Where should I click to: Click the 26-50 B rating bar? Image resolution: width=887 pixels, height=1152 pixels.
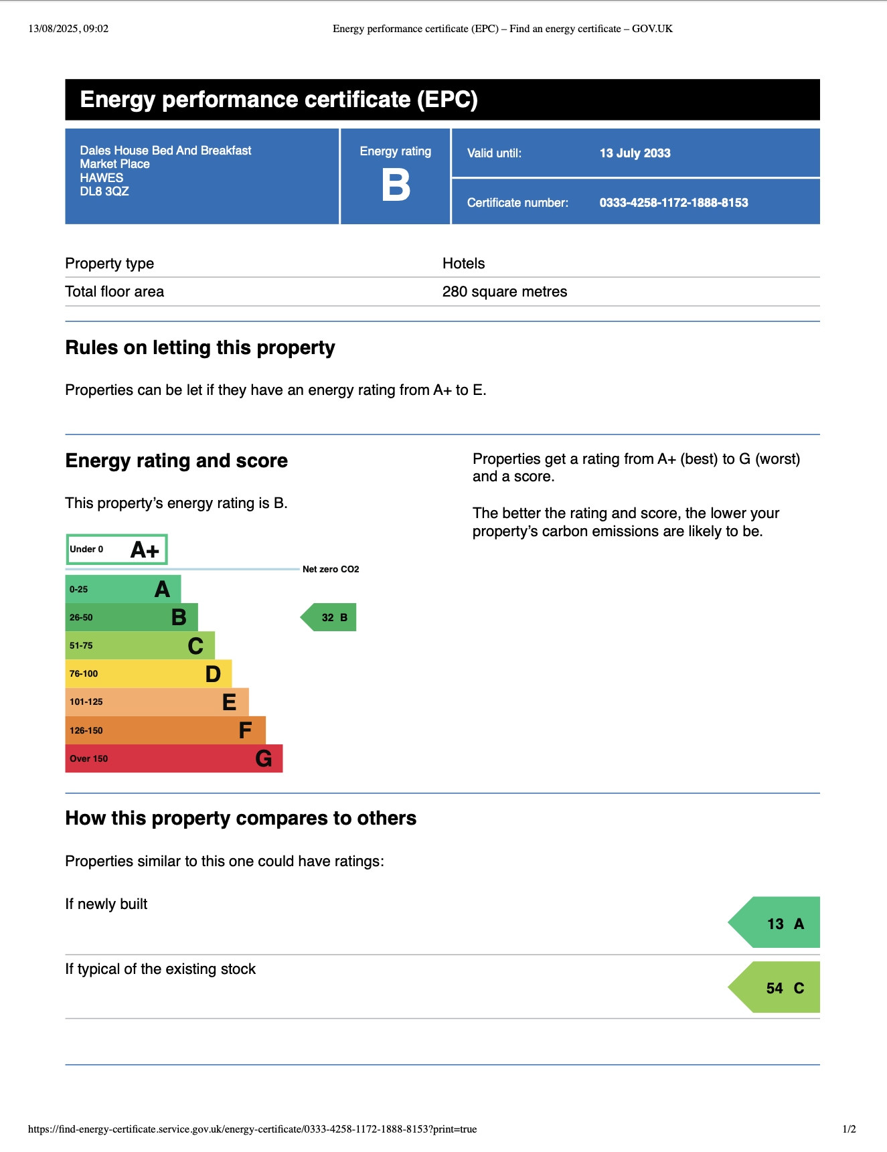131,617
